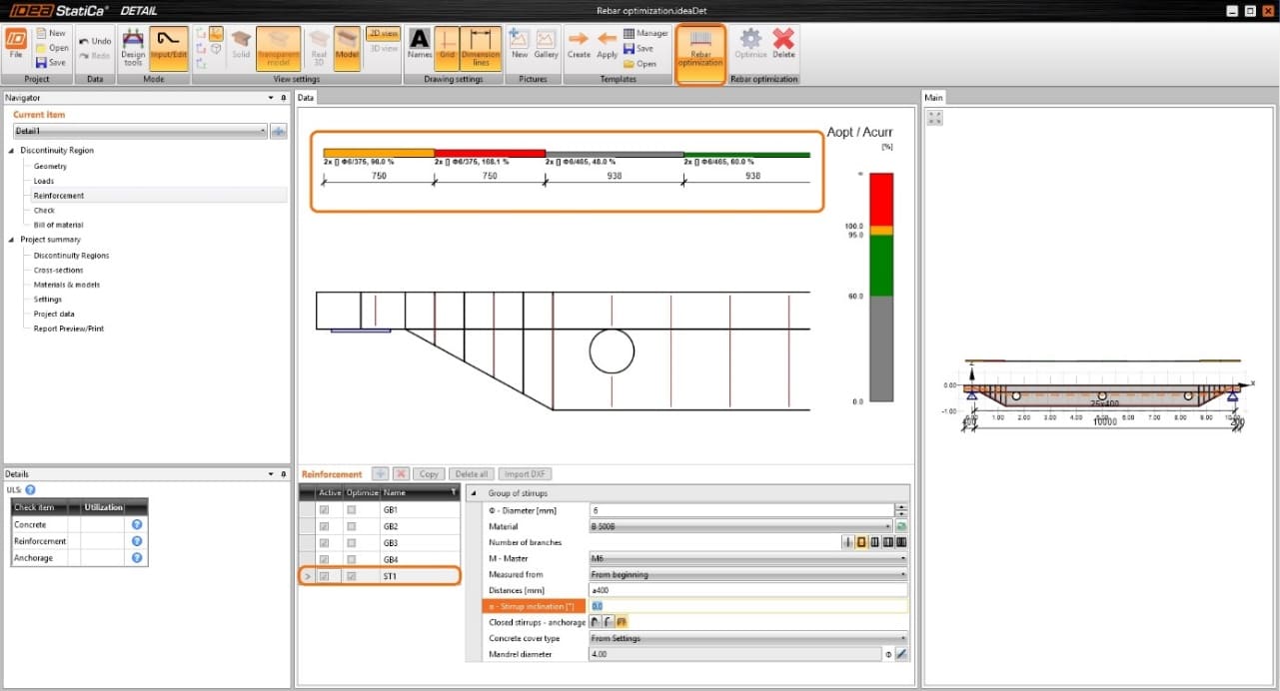The image size is (1280, 691).
Task: Apply a template
Action: pyautogui.click(x=608, y=46)
